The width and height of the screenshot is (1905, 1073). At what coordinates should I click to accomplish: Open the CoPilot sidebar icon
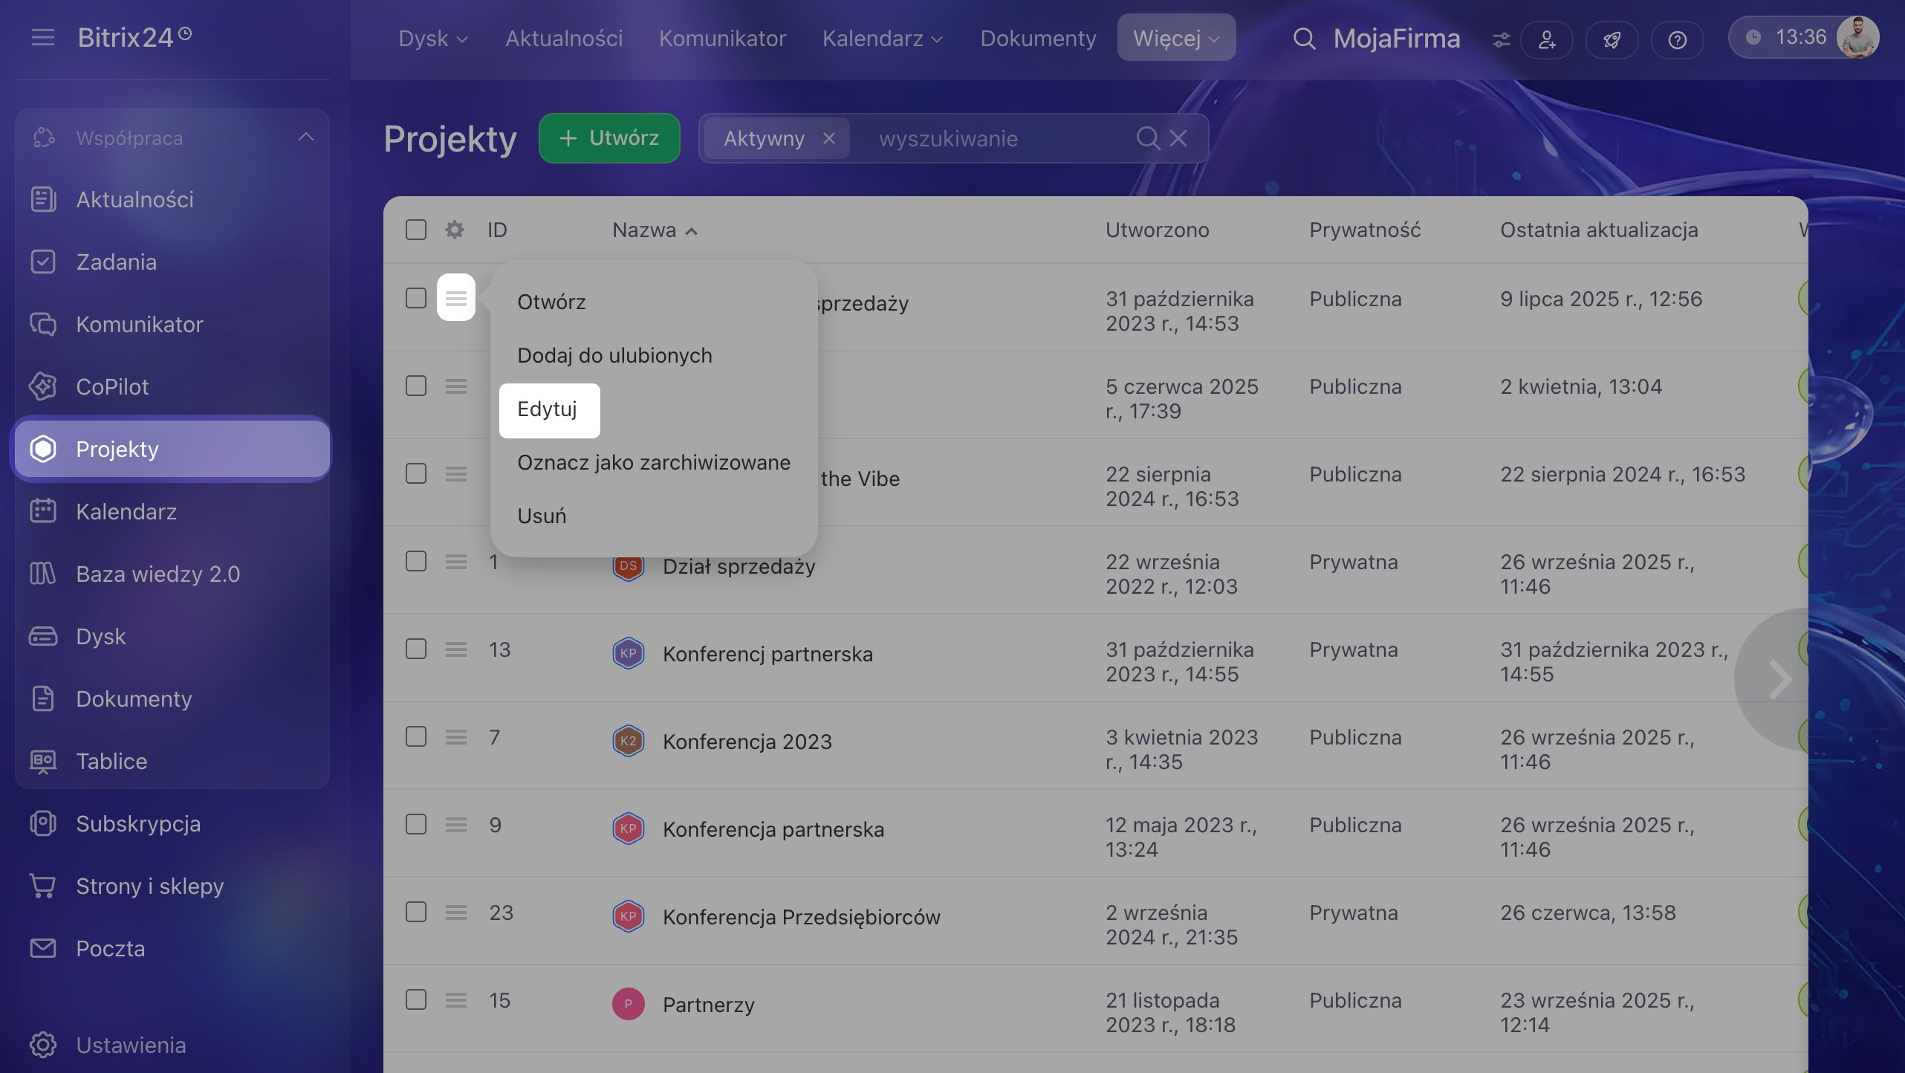click(x=43, y=386)
